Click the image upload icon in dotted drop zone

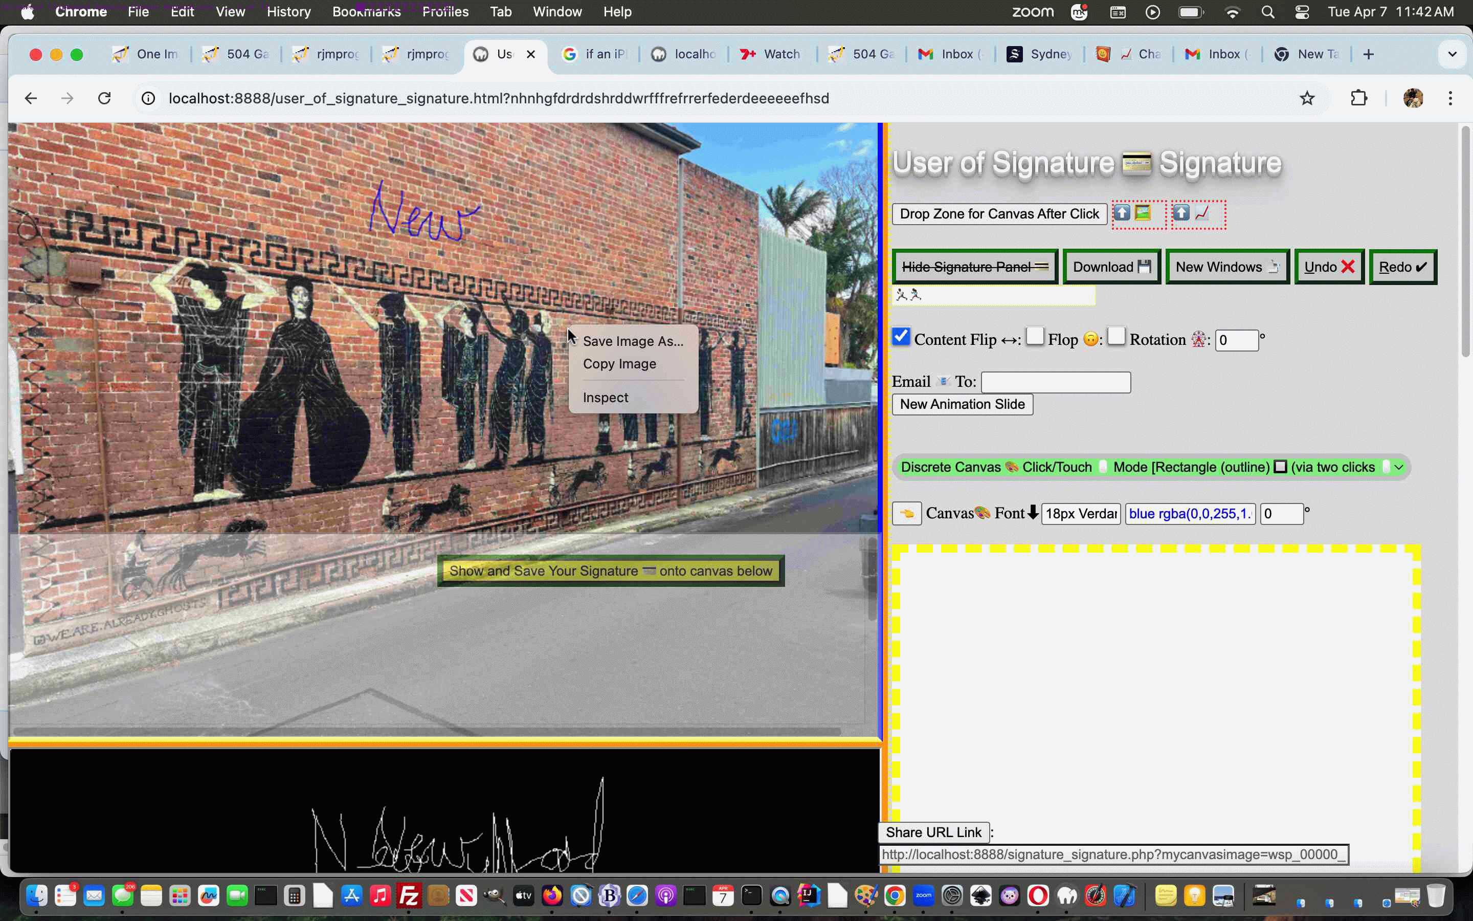coord(1123,213)
